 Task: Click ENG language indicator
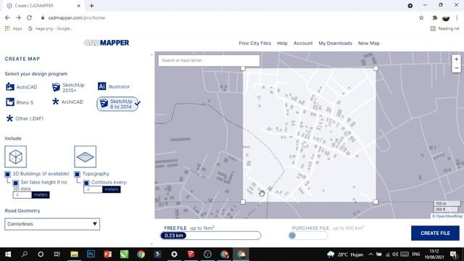416,254
